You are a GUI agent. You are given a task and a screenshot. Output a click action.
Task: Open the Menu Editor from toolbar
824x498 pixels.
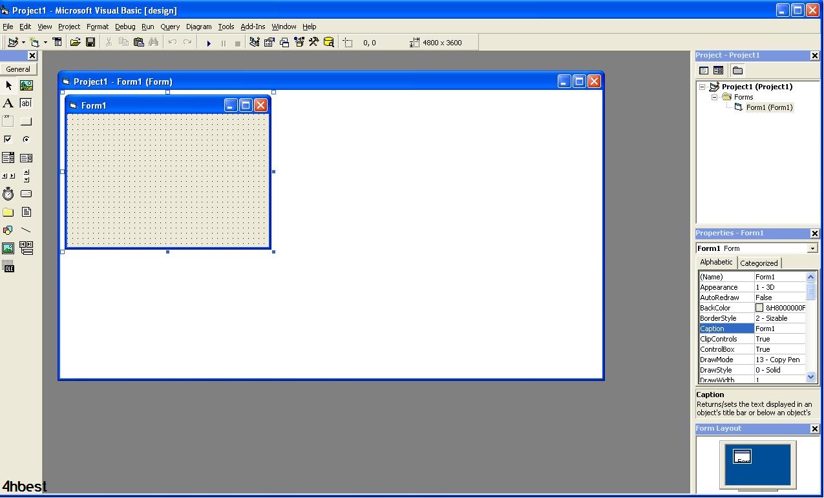tap(58, 43)
